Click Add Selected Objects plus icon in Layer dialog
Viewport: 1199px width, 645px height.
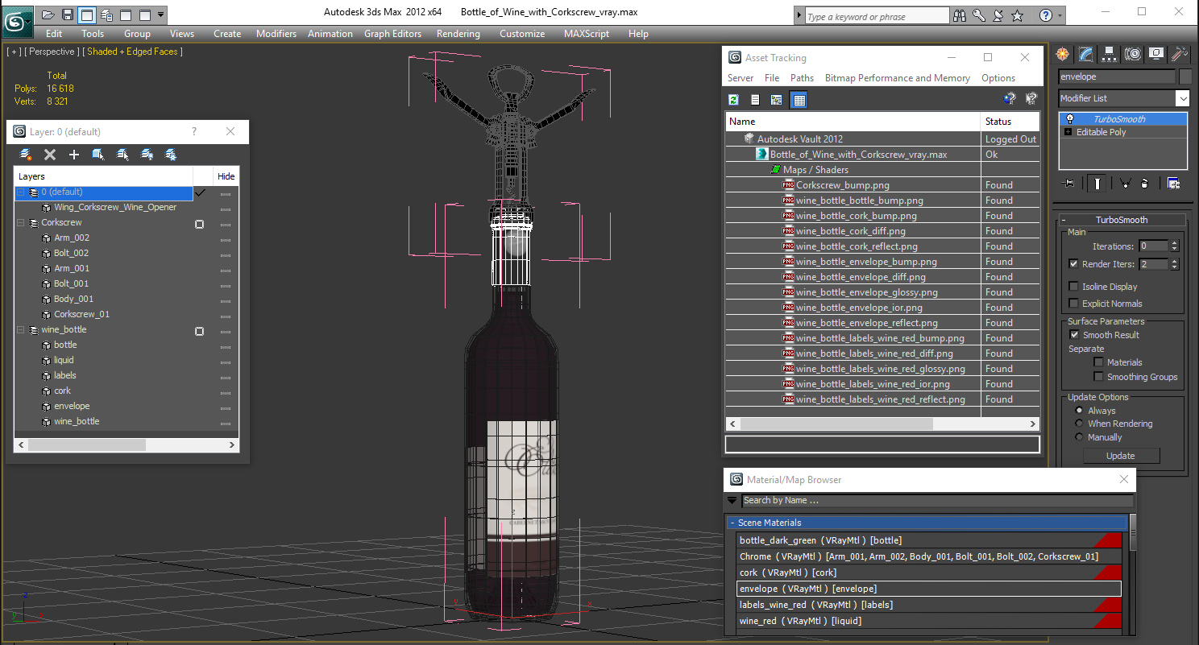coord(74,155)
